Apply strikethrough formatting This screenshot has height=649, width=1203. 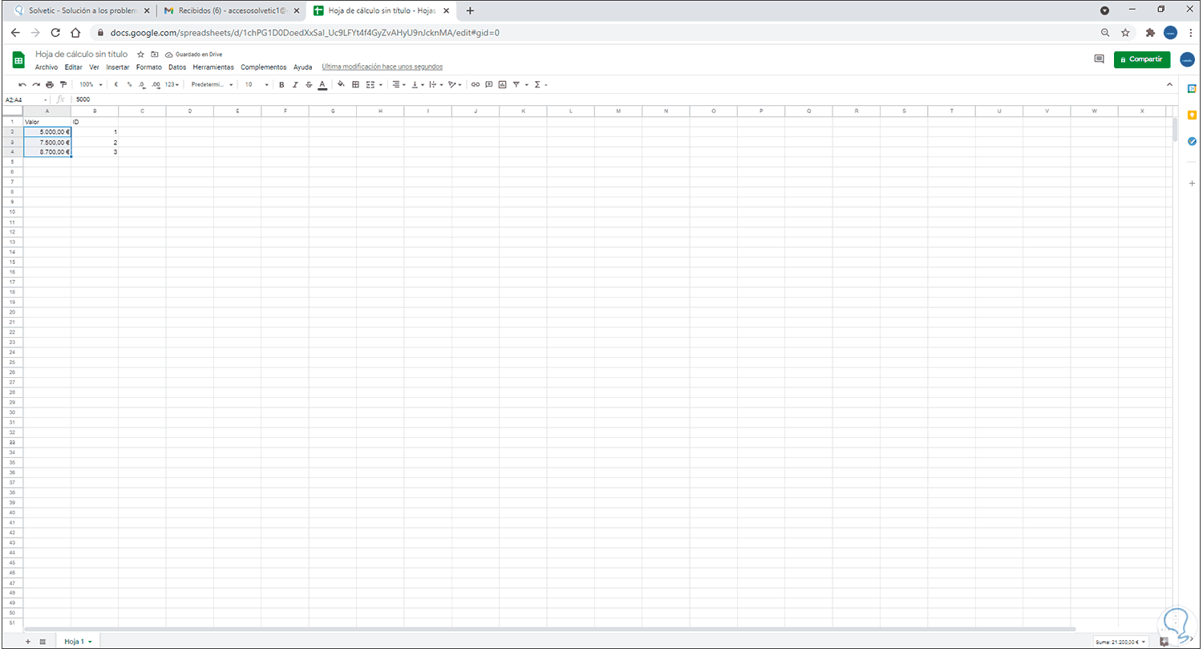310,84
